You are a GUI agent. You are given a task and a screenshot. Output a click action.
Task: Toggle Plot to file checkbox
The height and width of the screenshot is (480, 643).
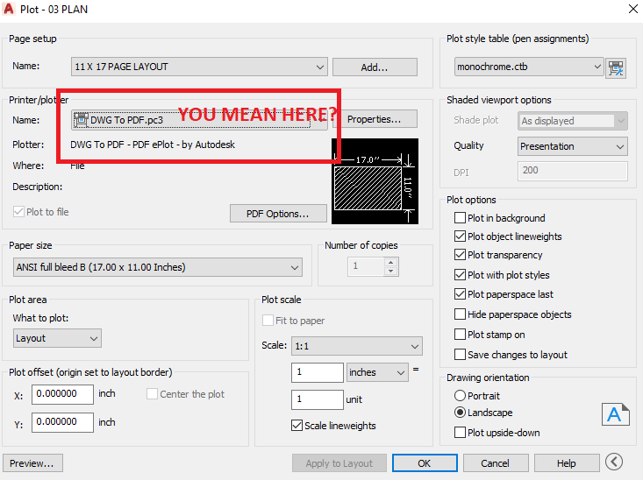pos(18,212)
